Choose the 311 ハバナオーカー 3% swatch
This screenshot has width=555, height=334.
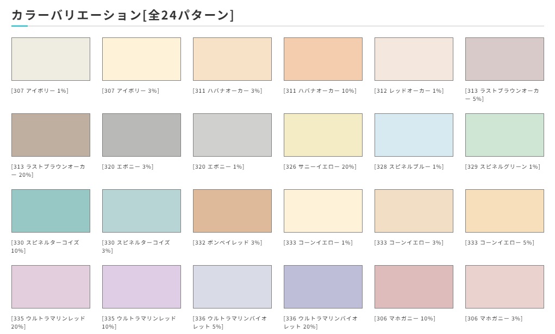232,59
